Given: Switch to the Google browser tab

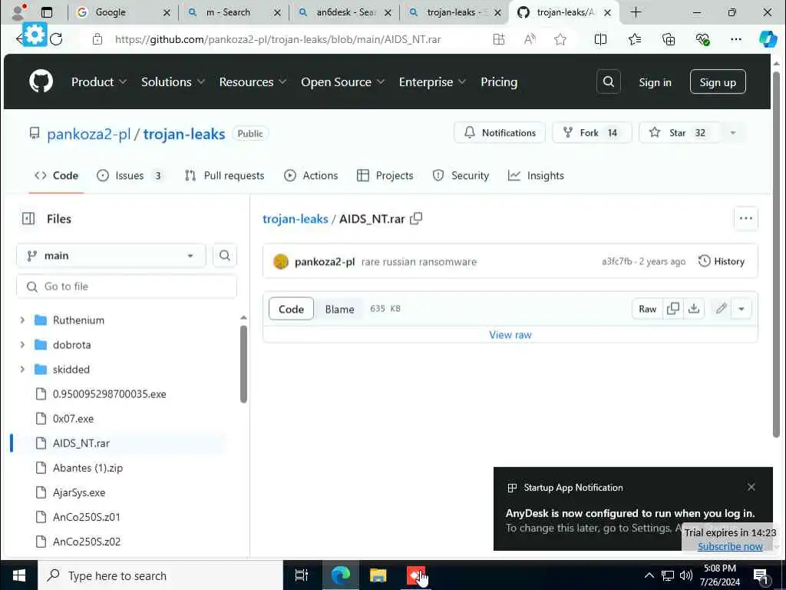Looking at the screenshot, I should [x=123, y=12].
